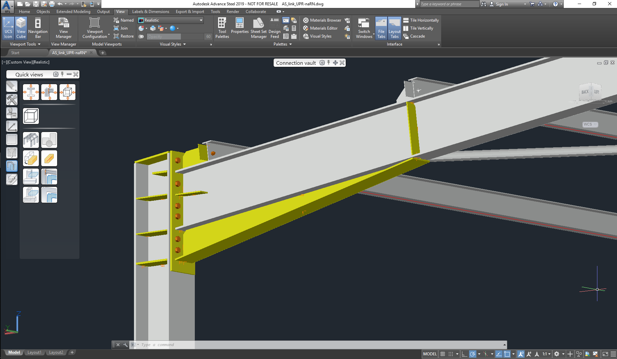617x359 pixels.
Task: Click the Tile Horizontally button
Action: (x=421, y=20)
